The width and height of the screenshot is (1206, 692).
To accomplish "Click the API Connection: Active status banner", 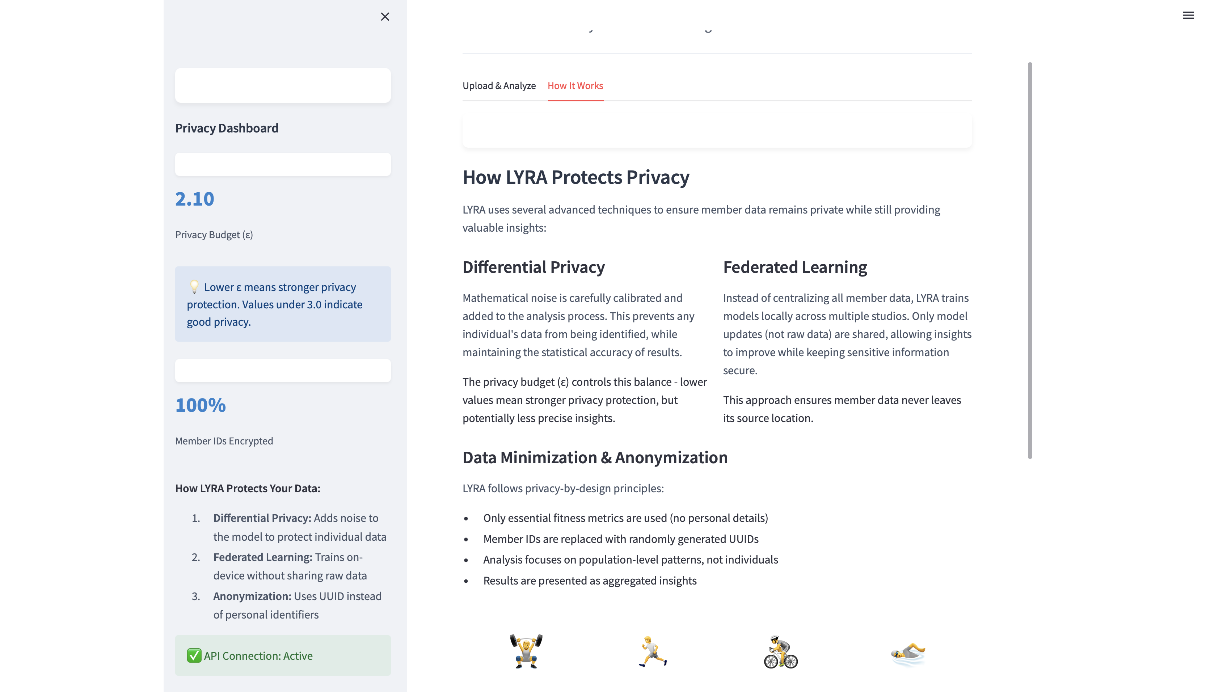I will click(283, 655).
